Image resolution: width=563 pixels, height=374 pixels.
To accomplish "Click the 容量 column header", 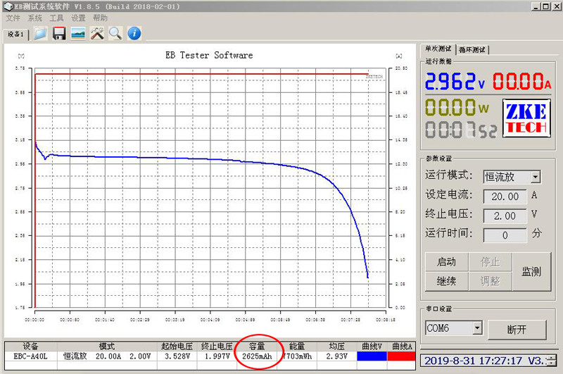I will coord(257,347).
